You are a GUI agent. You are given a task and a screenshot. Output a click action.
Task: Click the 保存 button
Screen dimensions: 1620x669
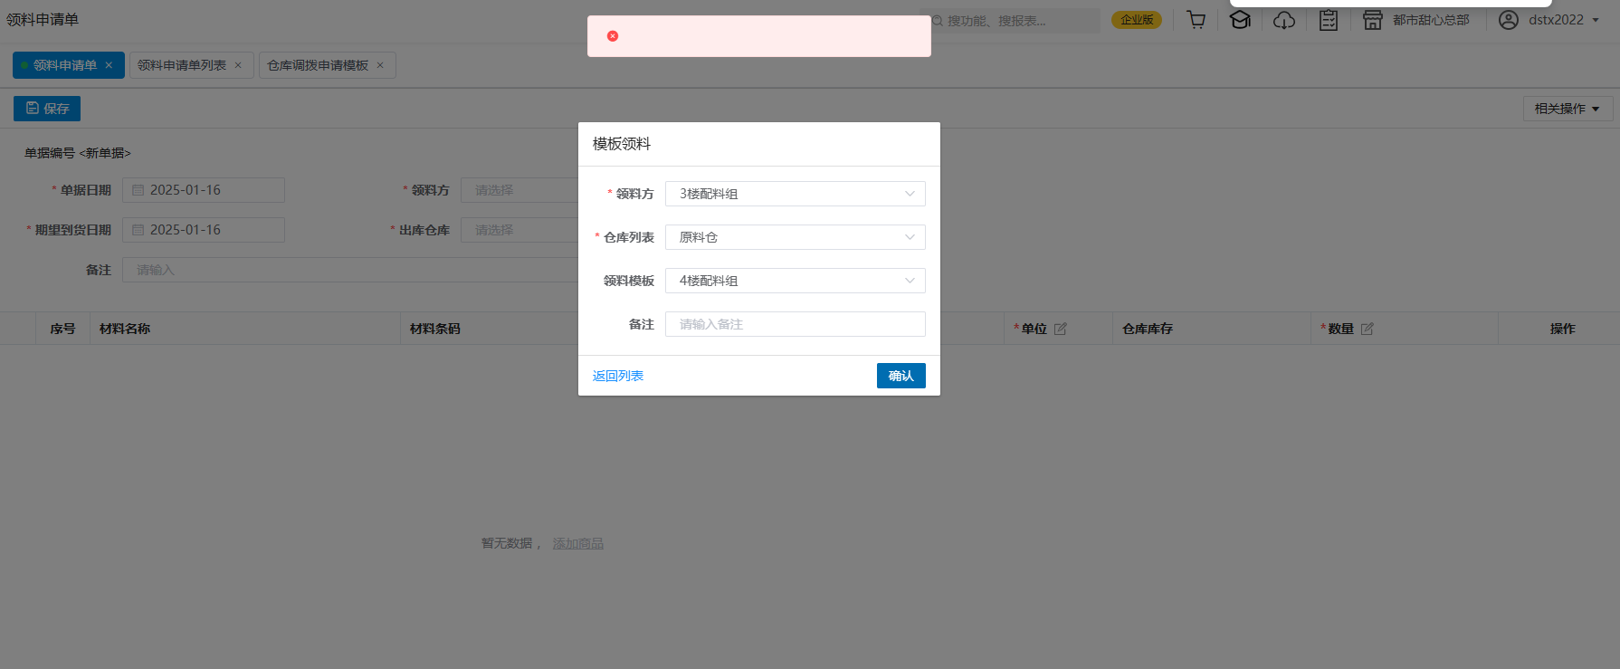pos(47,109)
